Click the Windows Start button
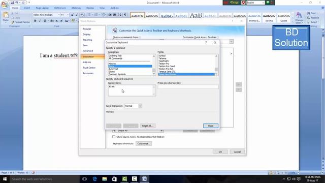 coord(5,179)
